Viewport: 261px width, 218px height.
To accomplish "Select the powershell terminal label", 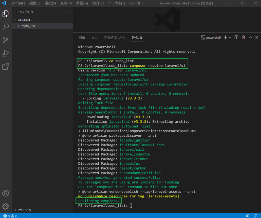I will pyautogui.click(x=211, y=38).
